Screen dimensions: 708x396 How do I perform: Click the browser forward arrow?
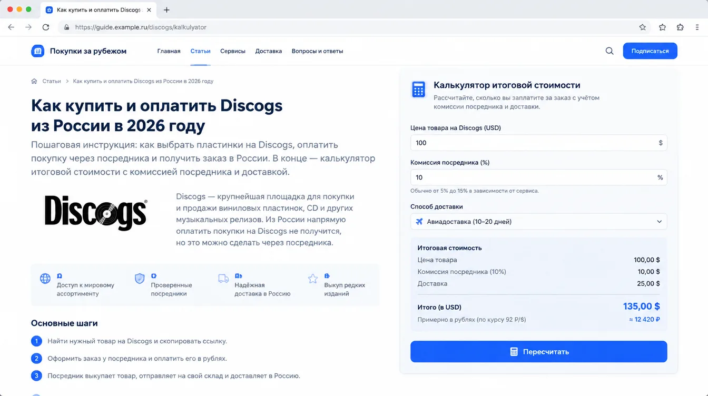click(x=28, y=27)
